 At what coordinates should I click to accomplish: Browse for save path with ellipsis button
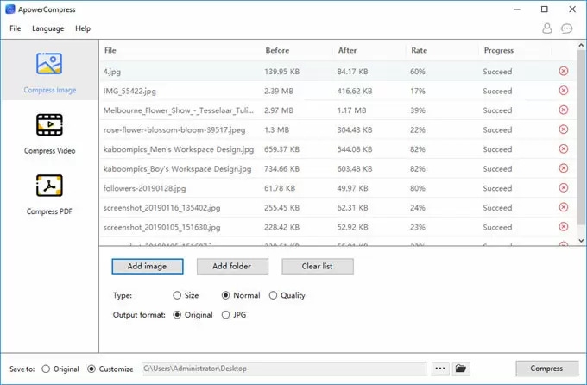point(440,369)
